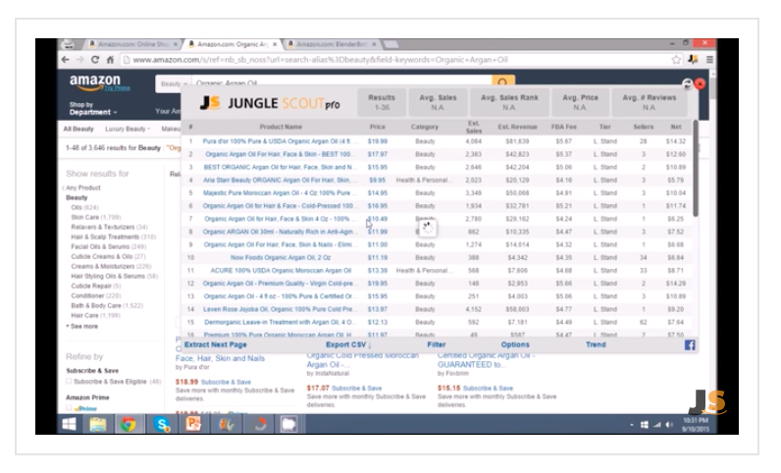Reload the page with refresh icon

coord(95,60)
